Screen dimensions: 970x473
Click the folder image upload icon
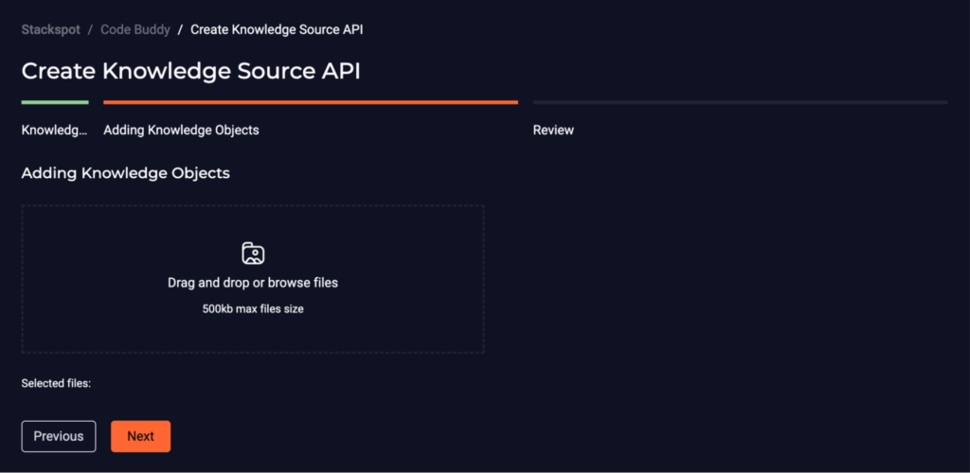253,254
